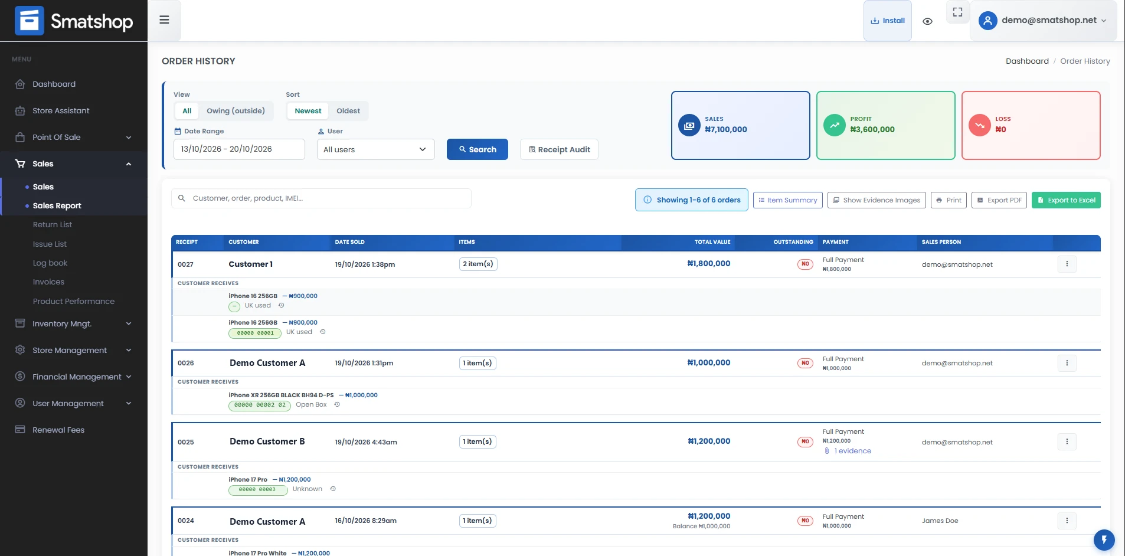Image resolution: width=1125 pixels, height=556 pixels.
Task: Export orders to Excel
Action: pos(1066,200)
